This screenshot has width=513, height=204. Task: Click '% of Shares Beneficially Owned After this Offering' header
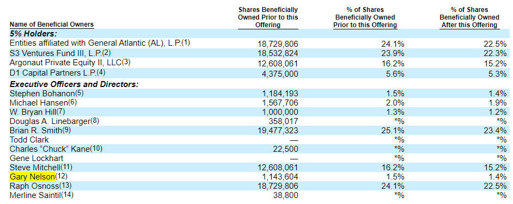(x=469, y=17)
